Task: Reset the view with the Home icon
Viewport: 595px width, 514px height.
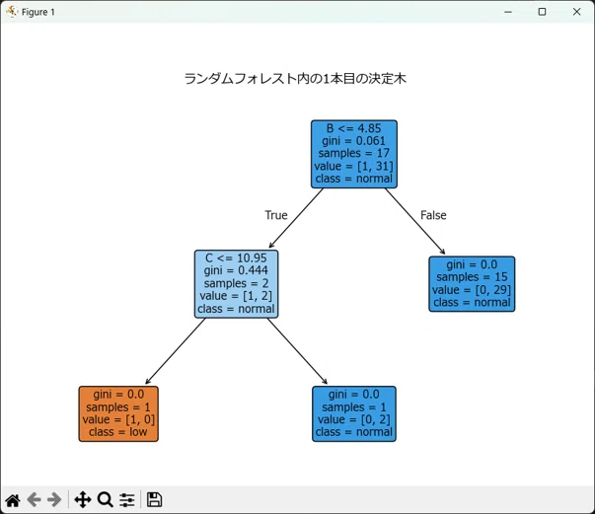Action: 13,500
